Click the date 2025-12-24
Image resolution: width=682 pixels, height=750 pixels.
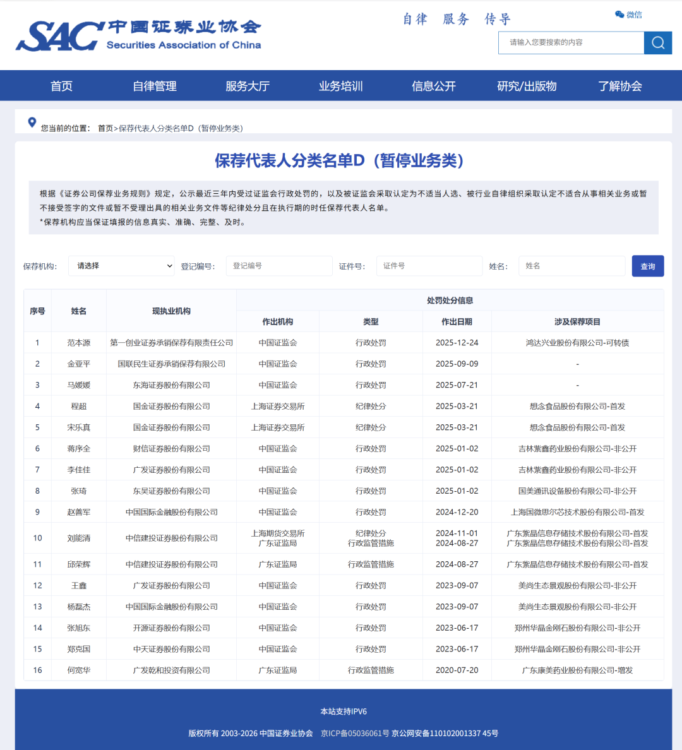tap(457, 343)
